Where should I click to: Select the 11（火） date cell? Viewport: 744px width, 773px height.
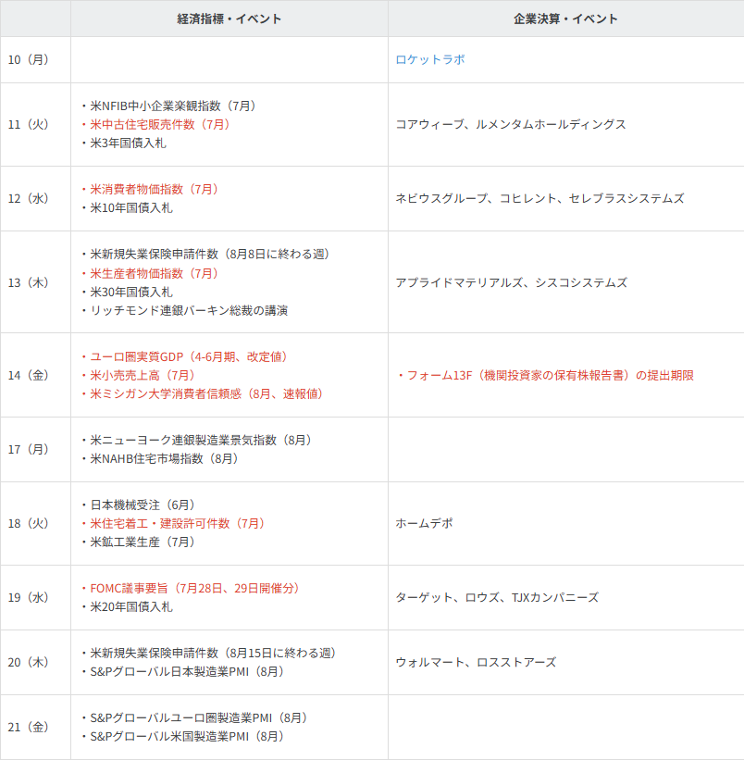[x=35, y=124]
